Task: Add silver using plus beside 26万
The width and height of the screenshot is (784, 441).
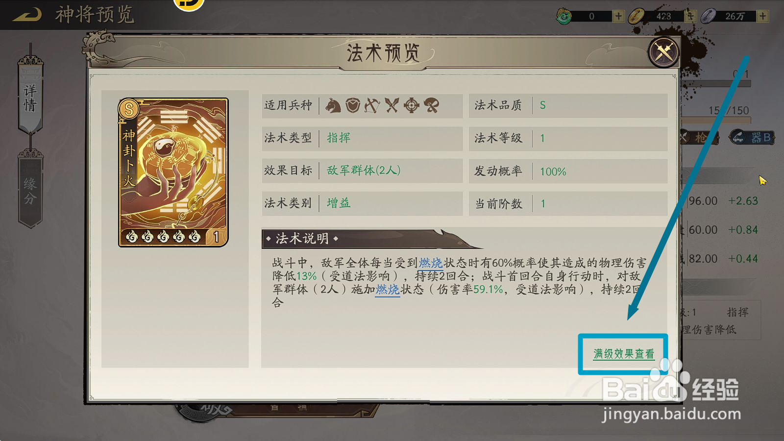Action: 762,16
